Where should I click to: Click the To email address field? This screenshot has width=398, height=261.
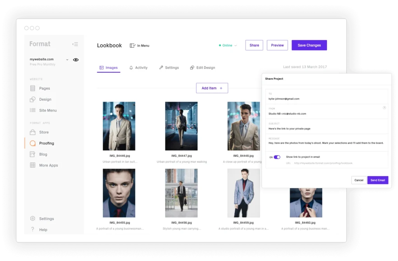click(x=326, y=99)
